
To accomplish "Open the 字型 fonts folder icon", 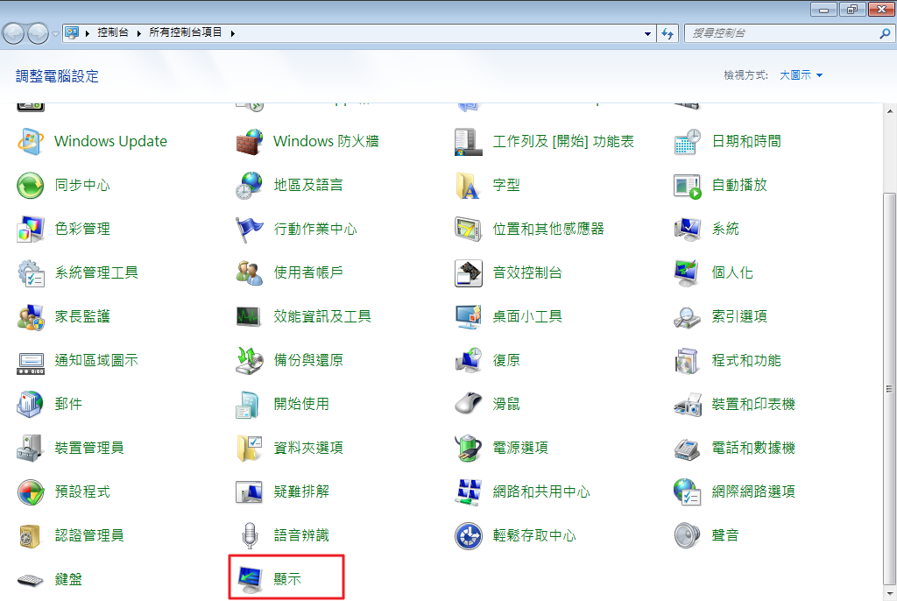I will click(x=469, y=186).
